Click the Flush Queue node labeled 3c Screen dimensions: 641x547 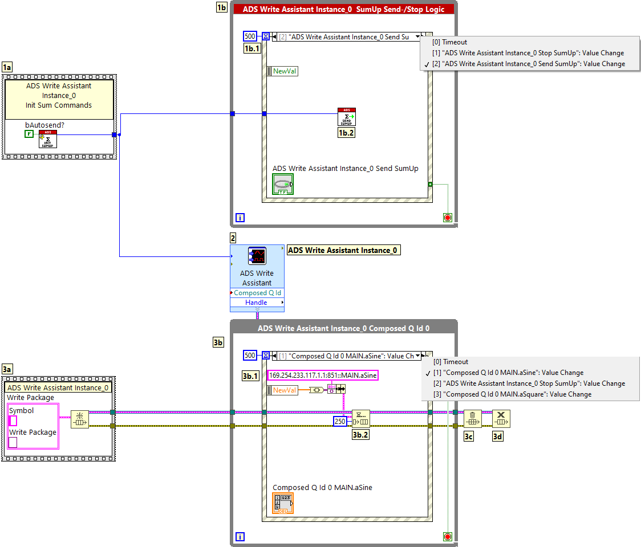coord(472,419)
